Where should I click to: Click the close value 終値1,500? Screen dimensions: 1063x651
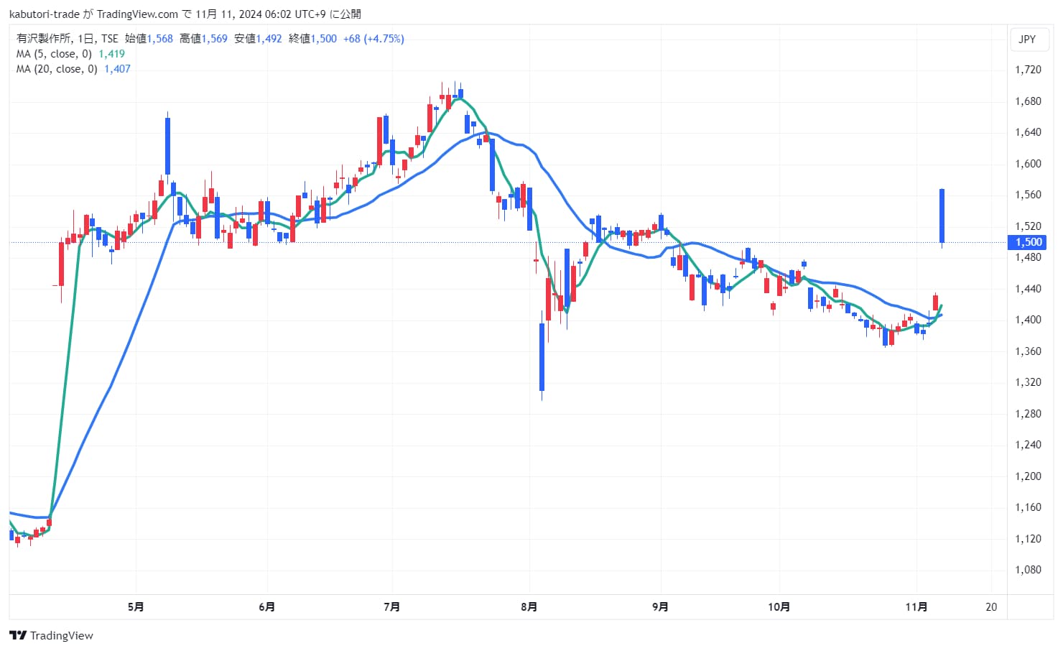pos(312,39)
